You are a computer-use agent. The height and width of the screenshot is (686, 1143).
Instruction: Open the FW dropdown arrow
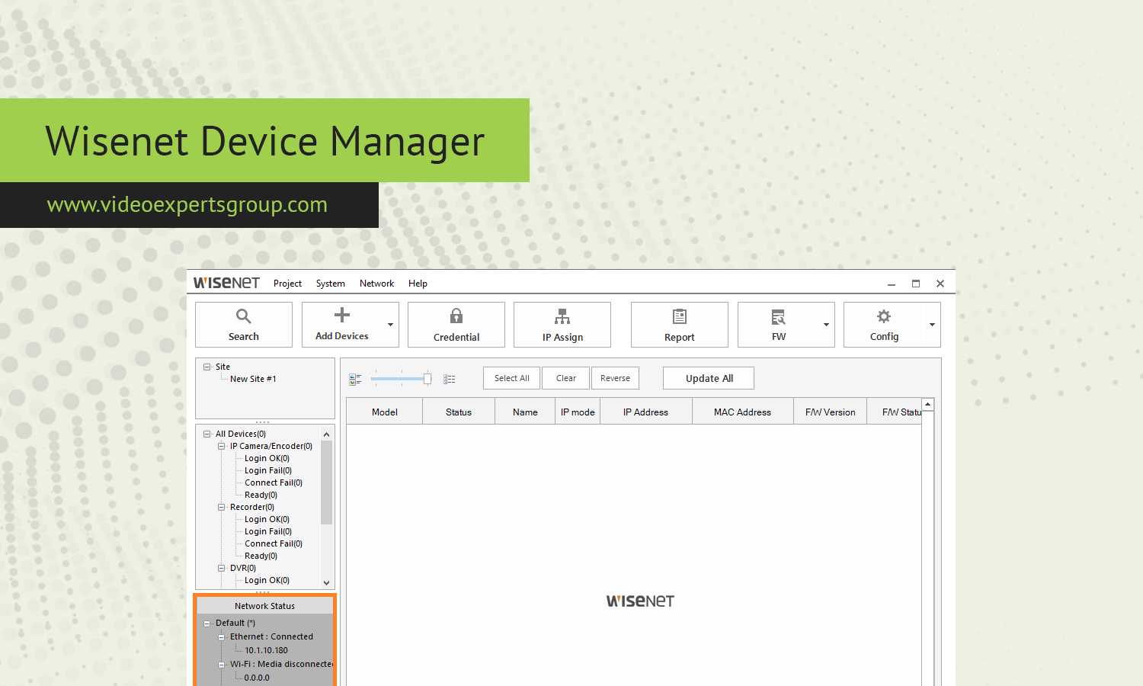[826, 325]
